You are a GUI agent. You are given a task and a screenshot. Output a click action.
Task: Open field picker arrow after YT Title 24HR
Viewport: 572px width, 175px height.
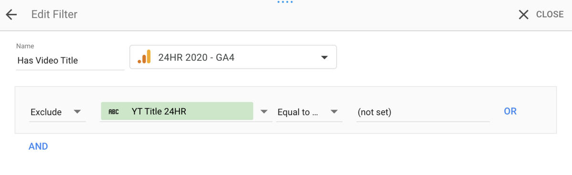264,111
